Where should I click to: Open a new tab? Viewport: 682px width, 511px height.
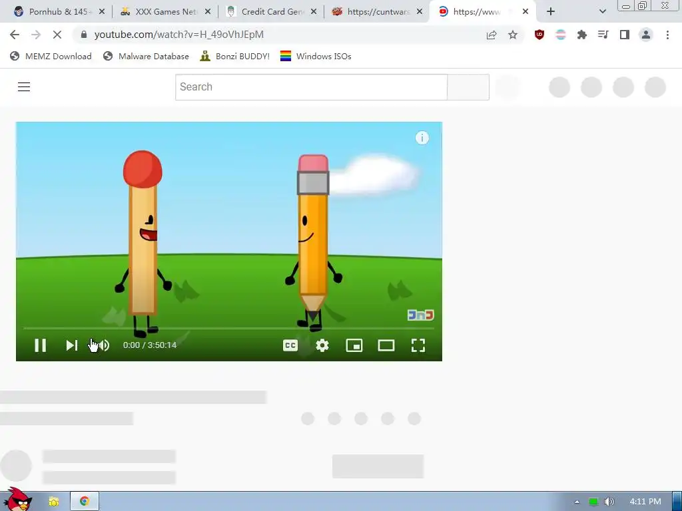(551, 12)
